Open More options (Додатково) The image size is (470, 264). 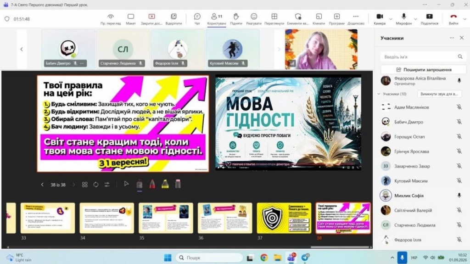[x=356, y=19]
